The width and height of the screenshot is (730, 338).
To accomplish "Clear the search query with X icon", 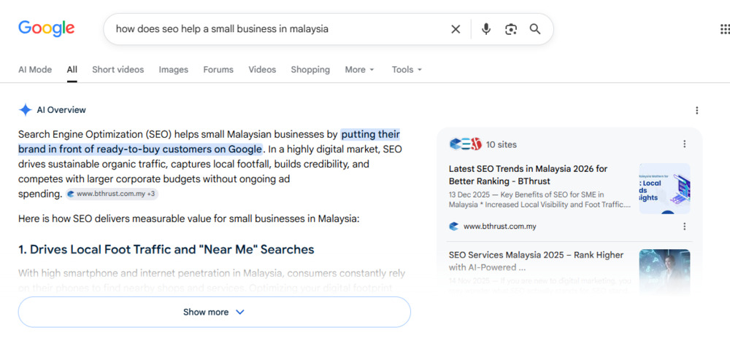I will 456,29.
